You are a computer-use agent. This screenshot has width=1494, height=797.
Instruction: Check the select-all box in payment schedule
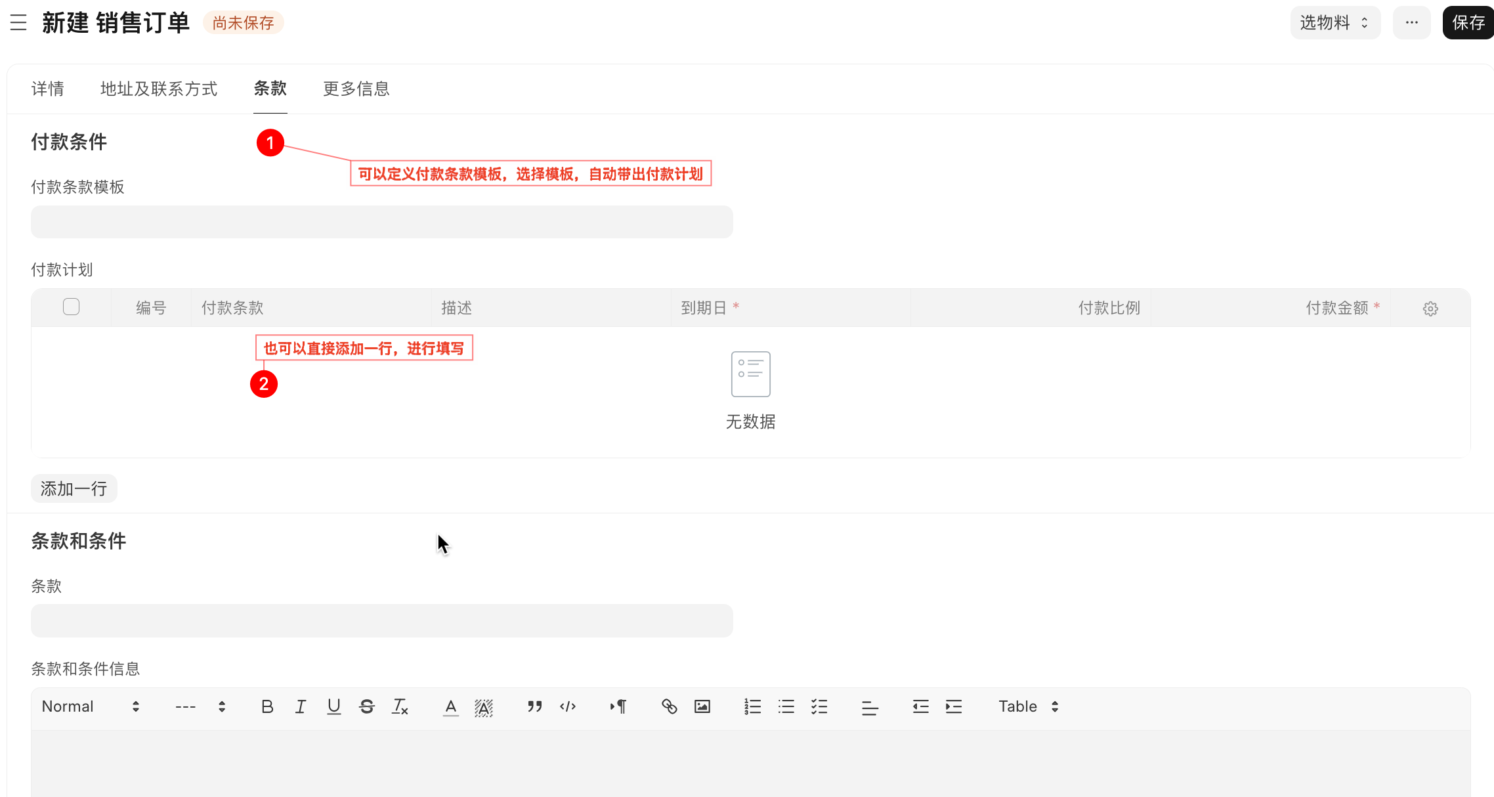point(71,307)
